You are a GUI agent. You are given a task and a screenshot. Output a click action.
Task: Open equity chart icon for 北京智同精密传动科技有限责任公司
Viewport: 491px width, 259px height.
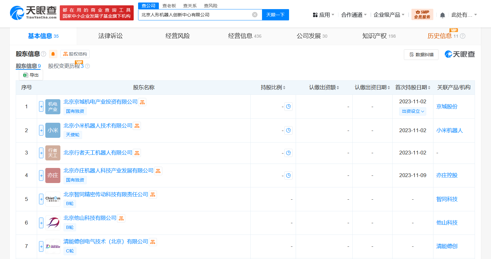pyautogui.click(x=153, y=195)
